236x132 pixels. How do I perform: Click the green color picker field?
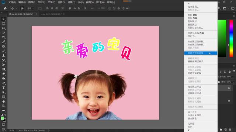(222, 38)
